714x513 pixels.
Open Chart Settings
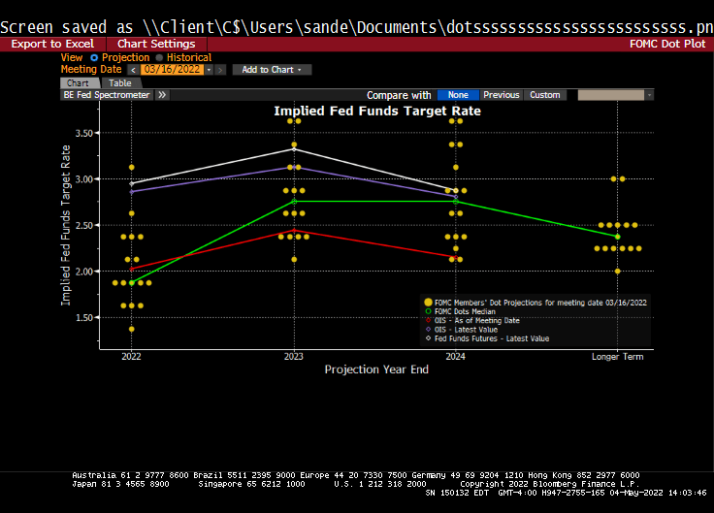pyautogui.click(x=156, y=44)
